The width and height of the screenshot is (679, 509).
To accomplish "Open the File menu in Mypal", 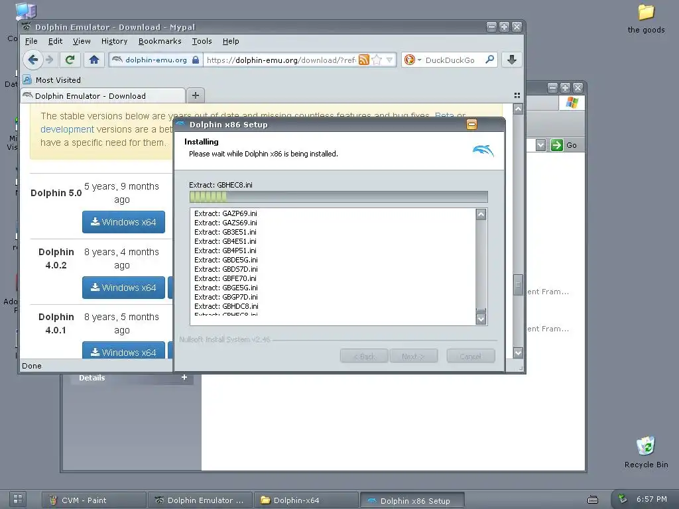I will [x=31, y=41].
